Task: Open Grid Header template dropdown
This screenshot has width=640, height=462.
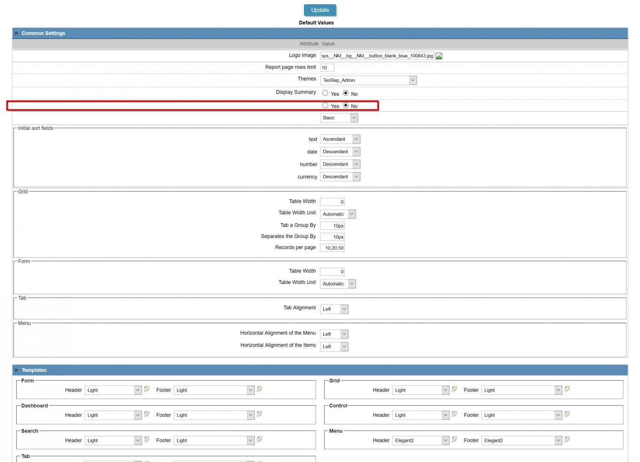Action: coord(421,390)
